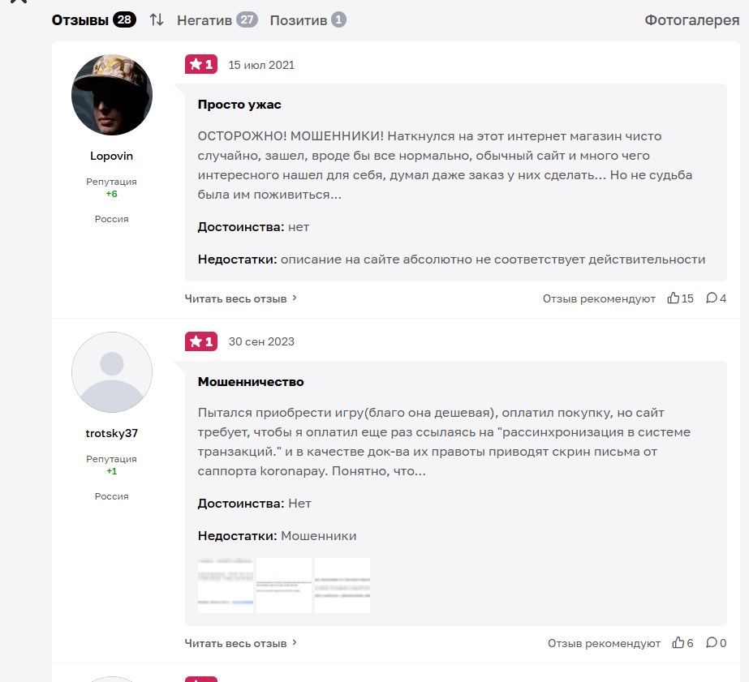Open the second attached screenshot thumbnail
Screen dimensions: 749x682
pyautogui.click(x=284, y=585)
